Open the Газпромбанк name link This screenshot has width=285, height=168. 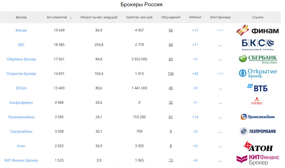coord(21,131)
